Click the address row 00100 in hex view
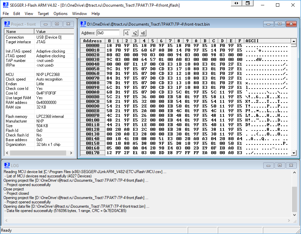This screenshot has width=301, height=234. [x=93, y=120]
